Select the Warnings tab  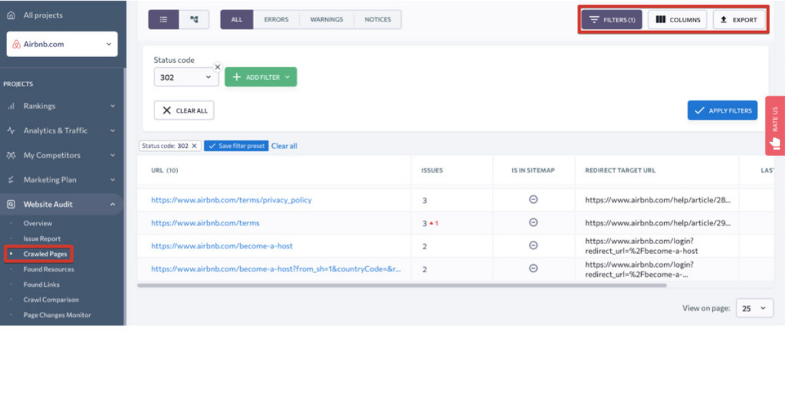326,20
